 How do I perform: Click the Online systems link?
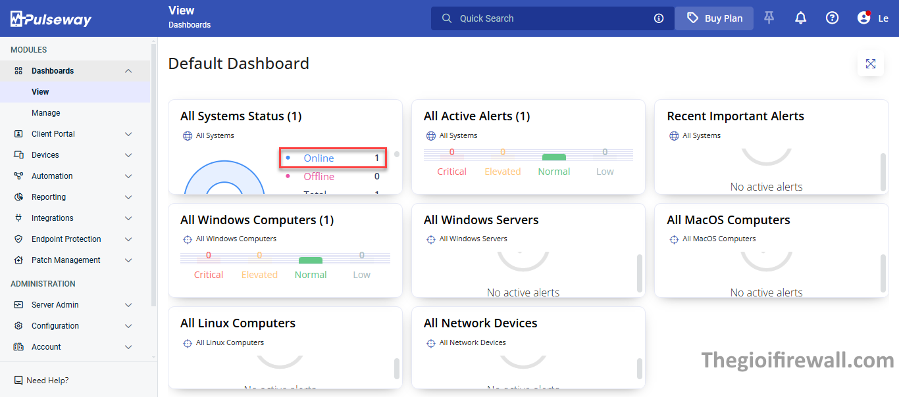pyautogui.click(x=319, y=158)
